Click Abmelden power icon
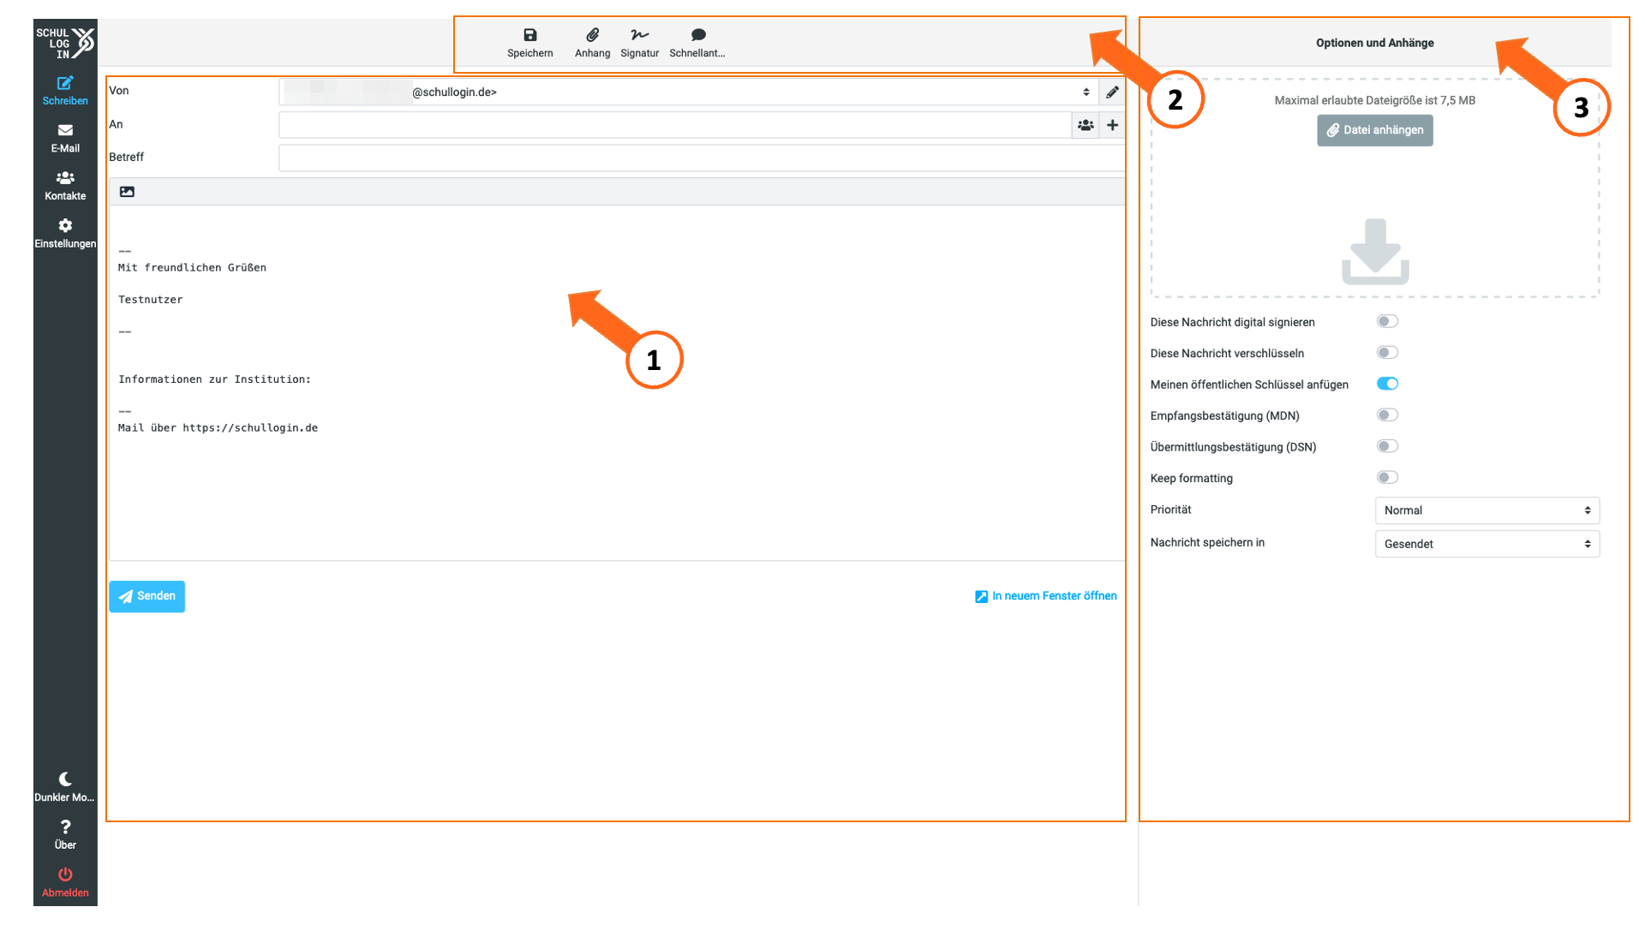This screenshot has height=925, width=1645. click(65, 874)
